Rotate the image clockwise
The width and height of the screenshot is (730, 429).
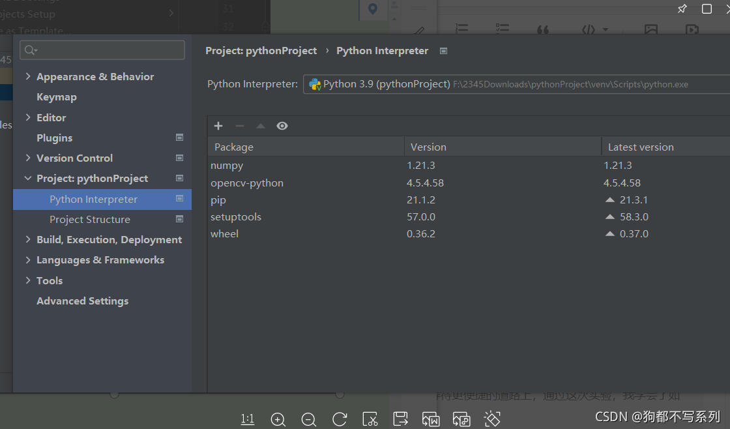[340, 419]
